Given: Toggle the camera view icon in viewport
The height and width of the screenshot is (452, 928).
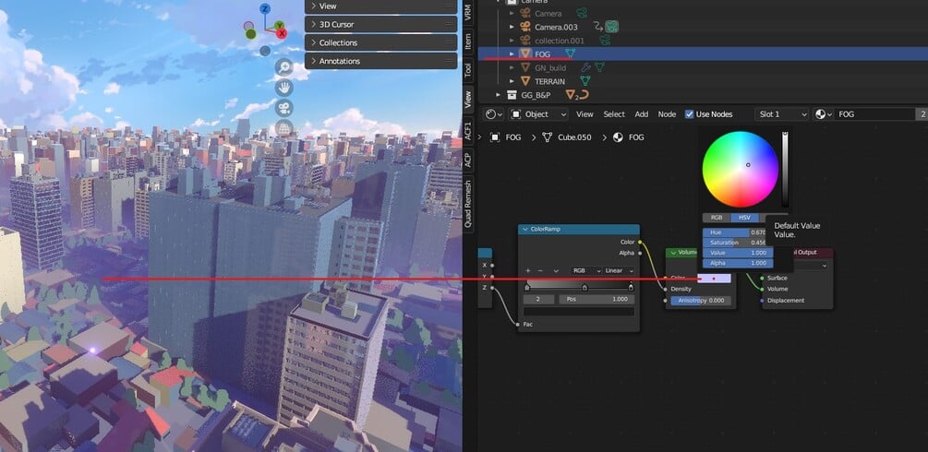Looking at the screenshot, I should (284, 108).
